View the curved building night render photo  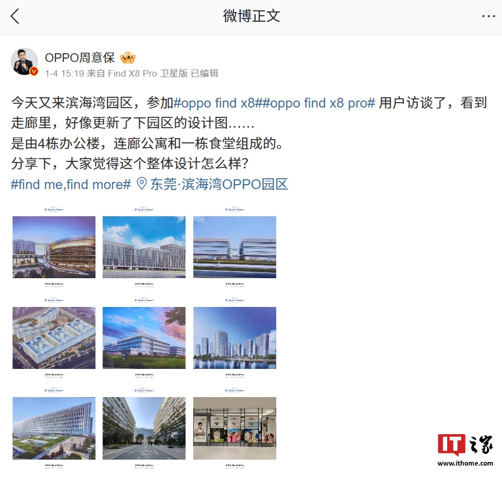pyautogui.click(x=54, y=247)
